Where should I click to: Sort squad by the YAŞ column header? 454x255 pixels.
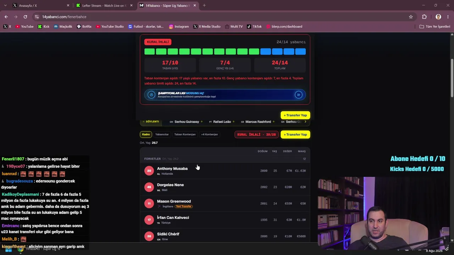(274, 151)
